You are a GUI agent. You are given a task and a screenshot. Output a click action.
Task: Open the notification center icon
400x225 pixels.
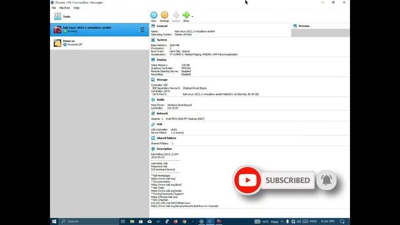click(342, 221)
